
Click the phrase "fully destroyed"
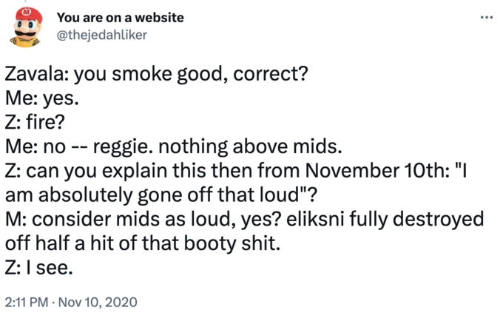tap(416, 220)
